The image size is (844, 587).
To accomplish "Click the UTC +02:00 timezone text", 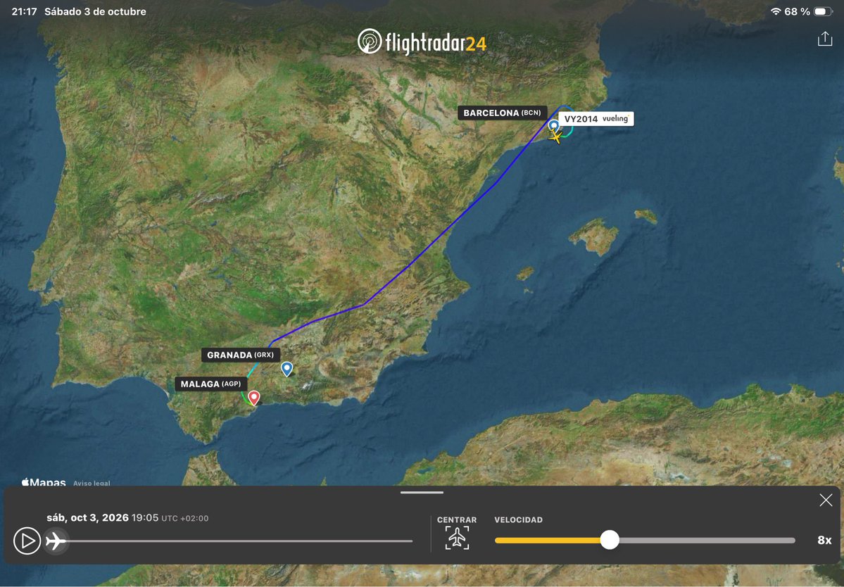I will click(185, 518).
